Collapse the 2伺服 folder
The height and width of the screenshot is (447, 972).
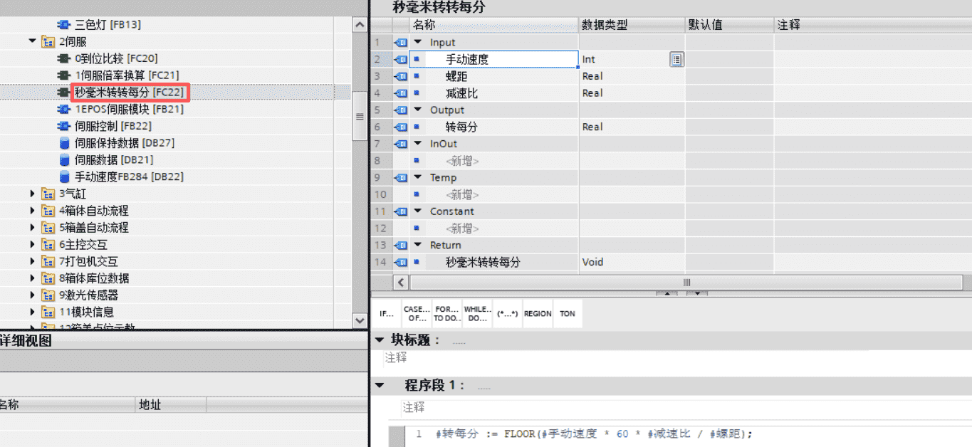point(33,41)
